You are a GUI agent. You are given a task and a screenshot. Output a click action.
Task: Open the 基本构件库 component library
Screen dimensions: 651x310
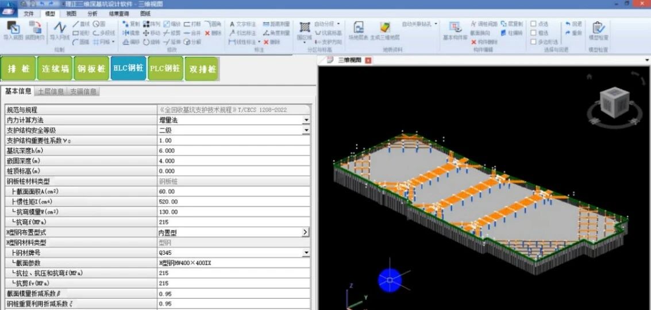coord(455,30)
